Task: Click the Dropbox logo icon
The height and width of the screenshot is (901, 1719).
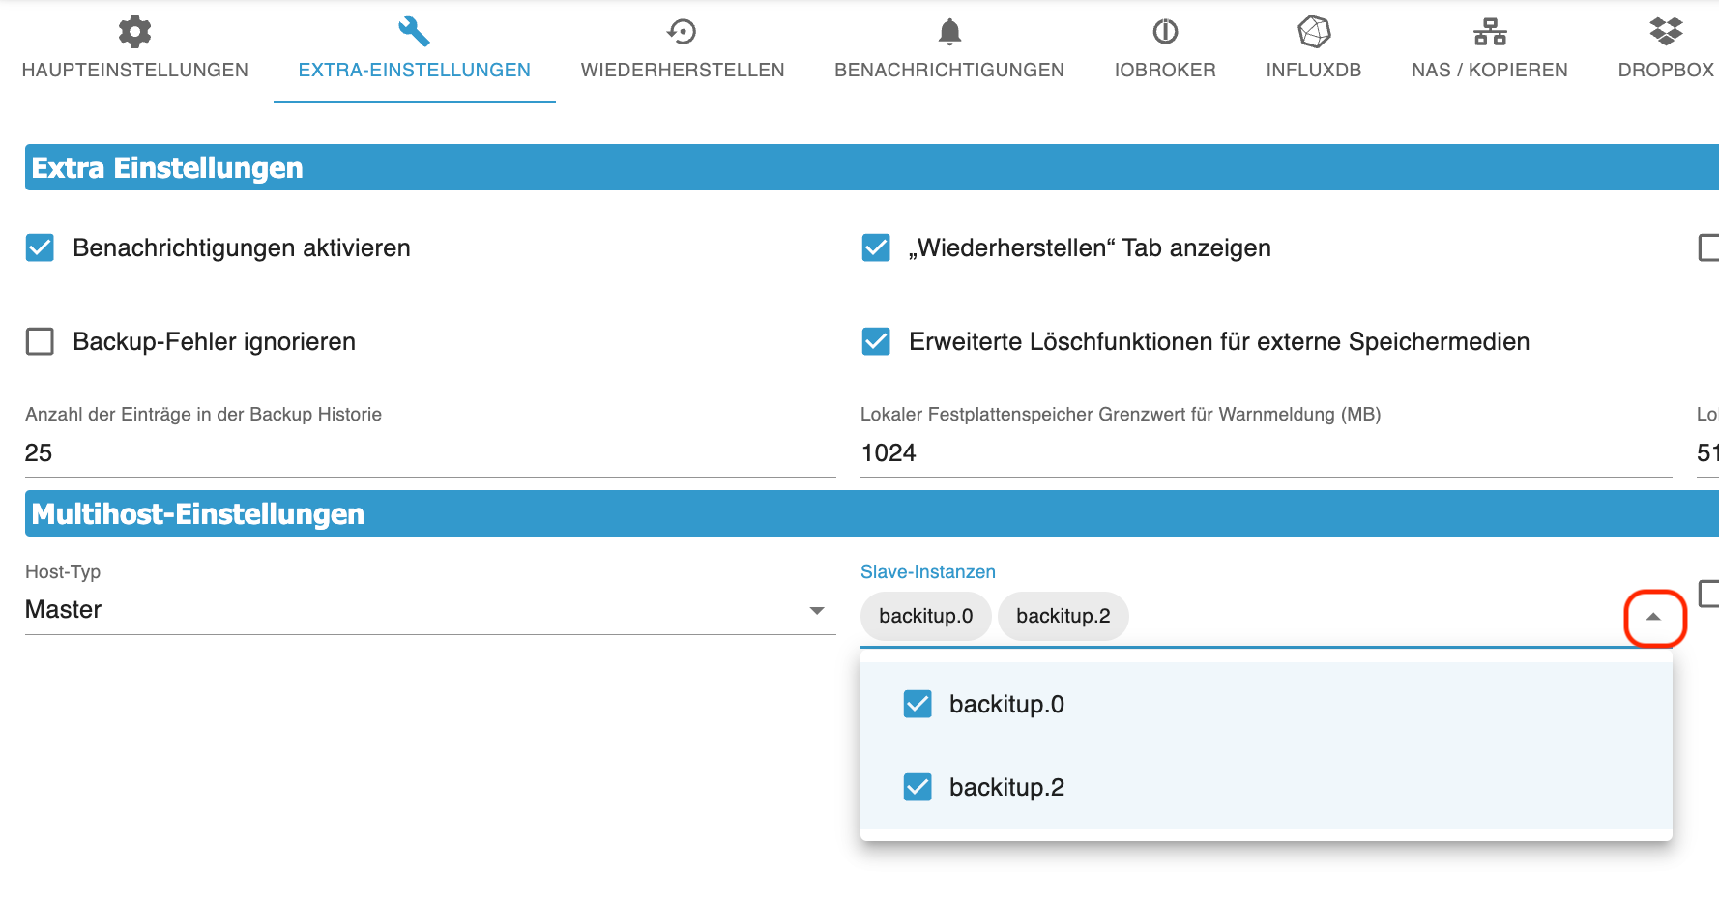Action: click(x=1666, y=32)
